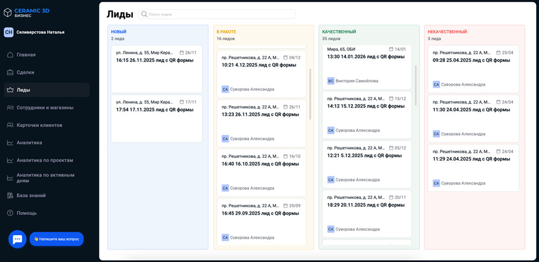This screenshot has height=262, width=539.
Task: Click the crown icon next to Лиды
Action: [11, 90]
